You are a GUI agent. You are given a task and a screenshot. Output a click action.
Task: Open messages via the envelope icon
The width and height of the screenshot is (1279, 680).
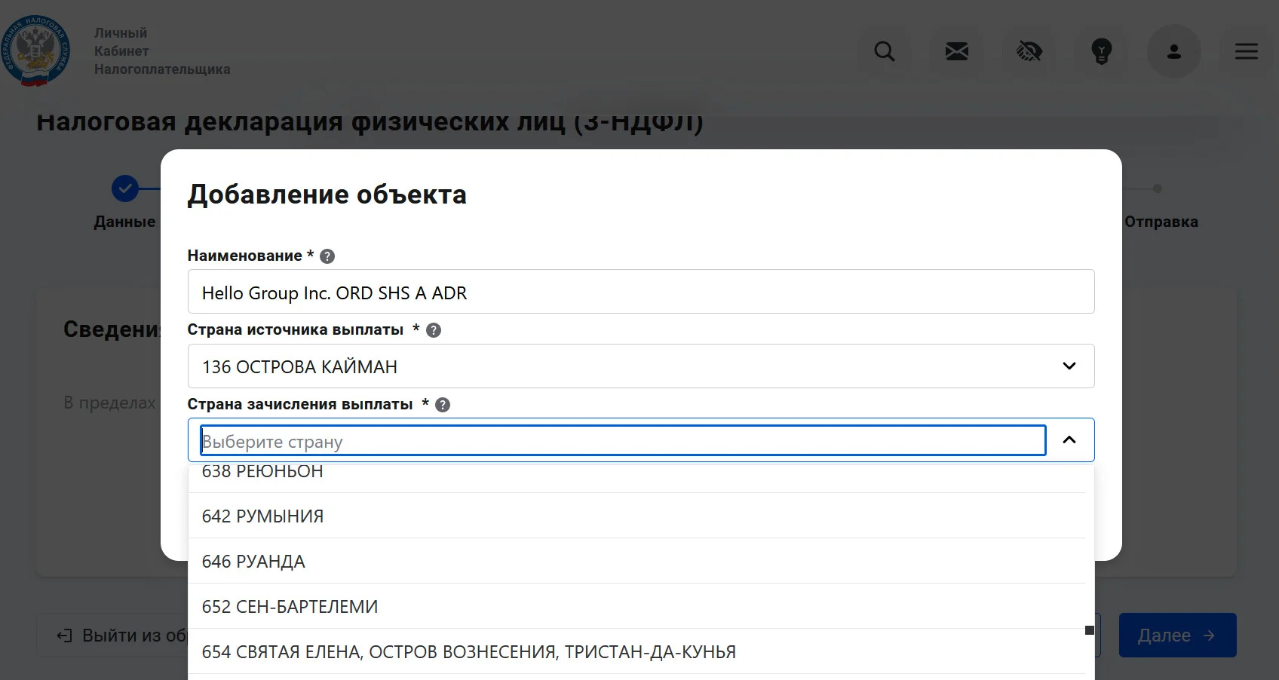pos(956,51)
